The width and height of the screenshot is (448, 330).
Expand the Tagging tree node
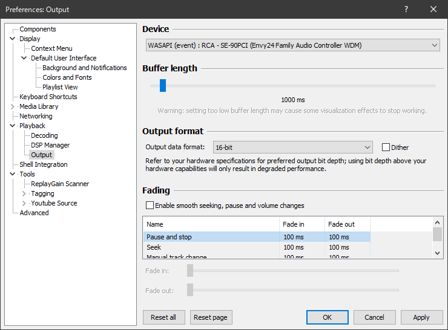24,193
